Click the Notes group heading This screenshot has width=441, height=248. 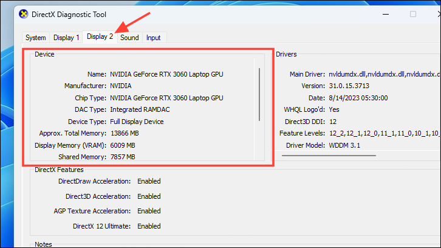(x=43, y=244)
